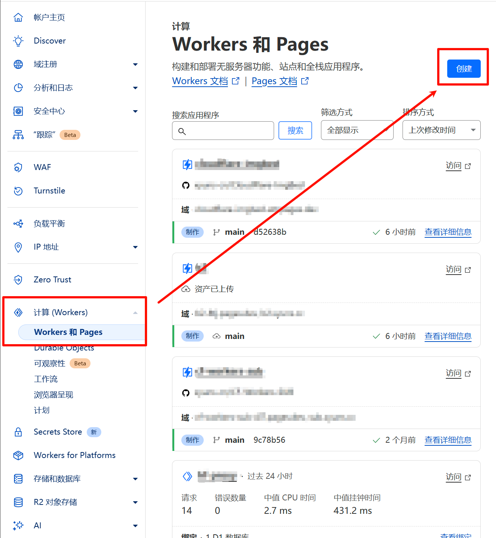Screen dimensions: 496x538
Task: Click the Zero Trust icon
Action: pyautogui.click(x=18, y=280)
